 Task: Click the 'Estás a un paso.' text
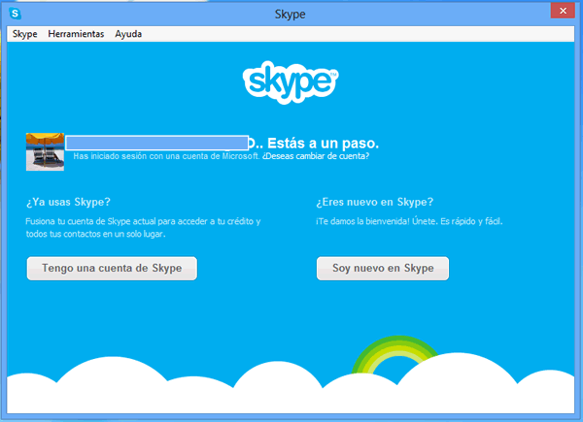(x=323, y=143)
